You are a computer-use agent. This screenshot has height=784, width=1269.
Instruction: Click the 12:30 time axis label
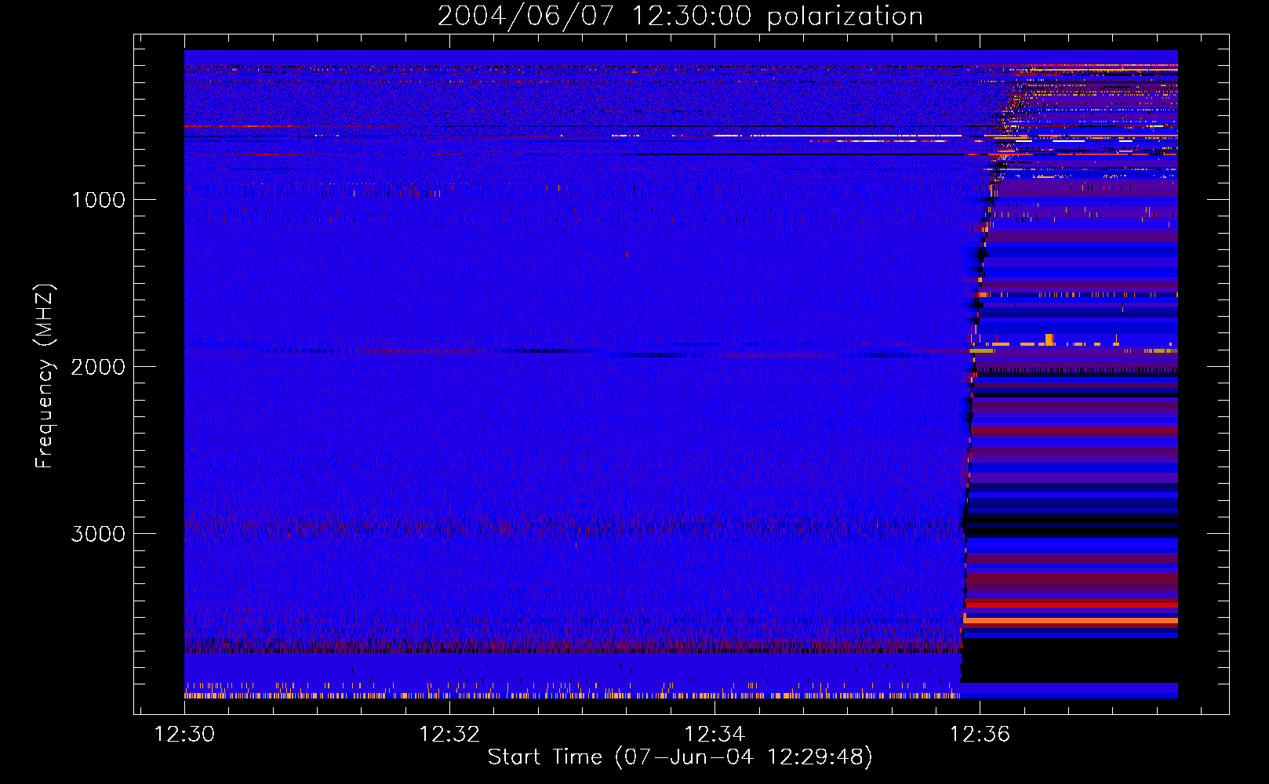click(184, 735)
